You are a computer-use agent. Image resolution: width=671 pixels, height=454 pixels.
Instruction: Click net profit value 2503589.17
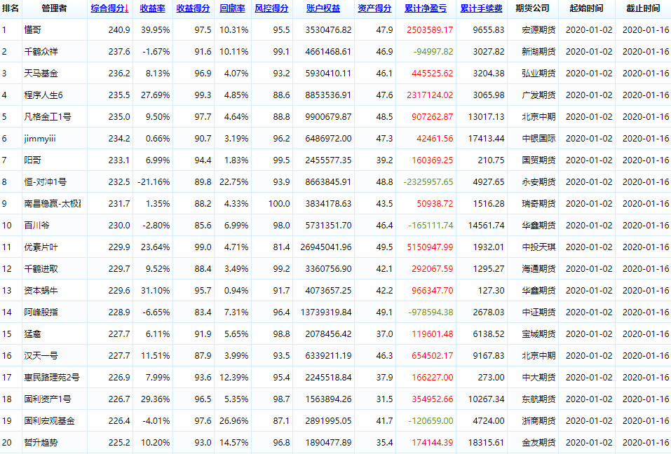click(430, 30)
